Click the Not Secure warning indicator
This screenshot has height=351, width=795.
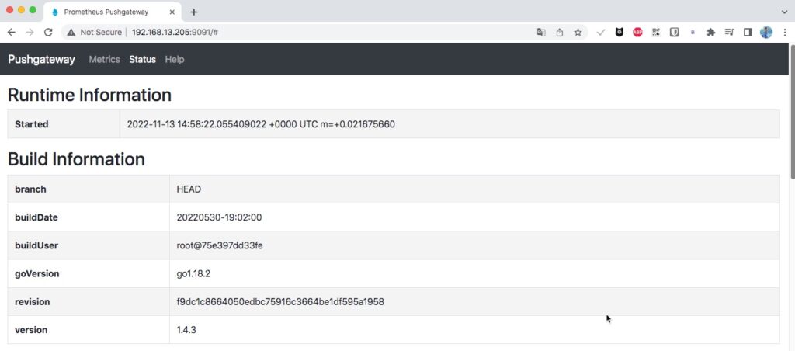coord(95,33)
